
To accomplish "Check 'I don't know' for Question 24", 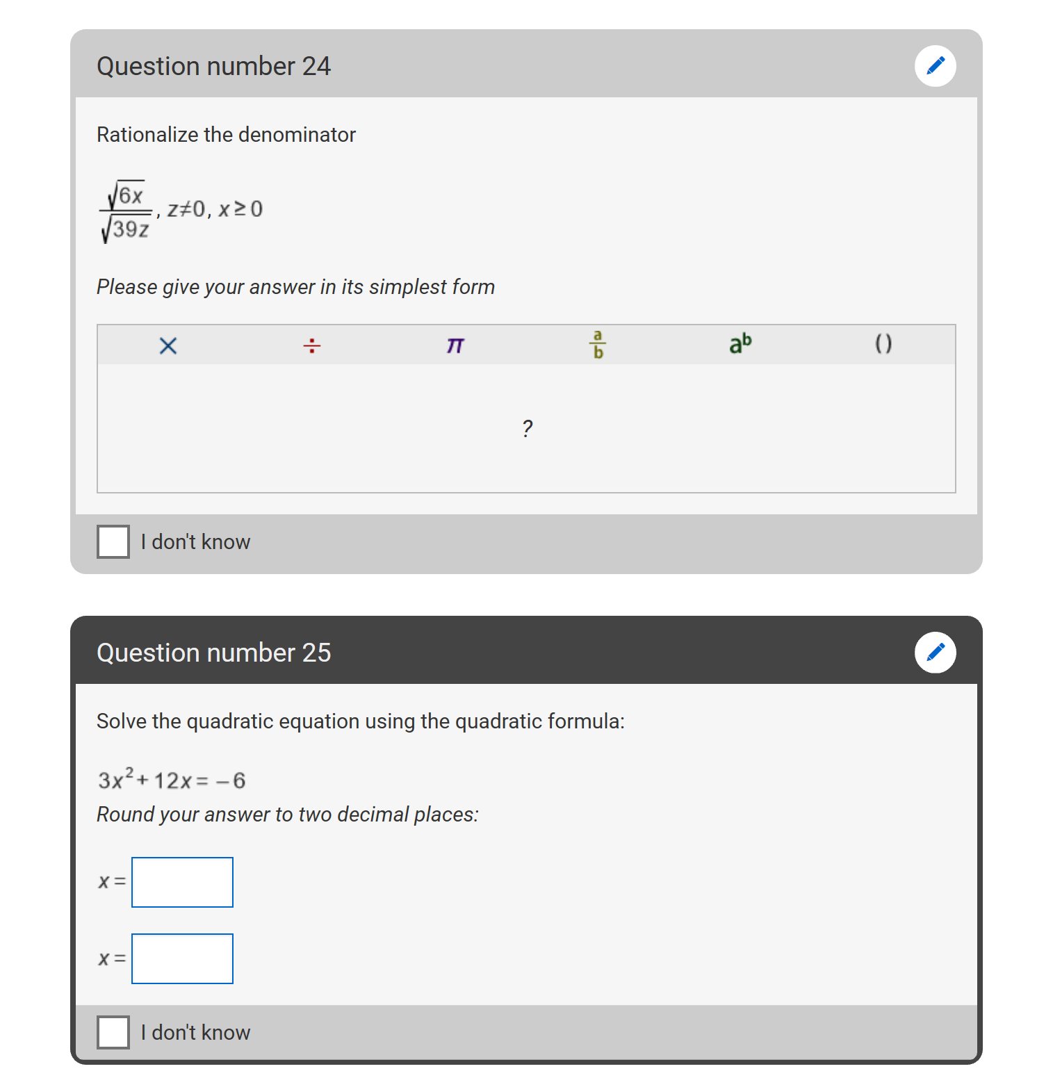I will (113, 541).
